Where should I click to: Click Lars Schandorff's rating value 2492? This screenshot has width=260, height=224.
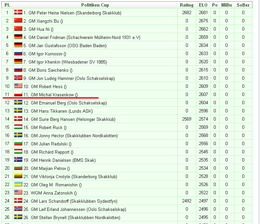coord(187,201)
